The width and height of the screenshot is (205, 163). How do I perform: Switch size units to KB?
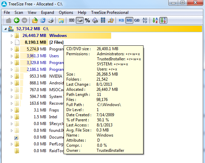click(x=121, y=20)
